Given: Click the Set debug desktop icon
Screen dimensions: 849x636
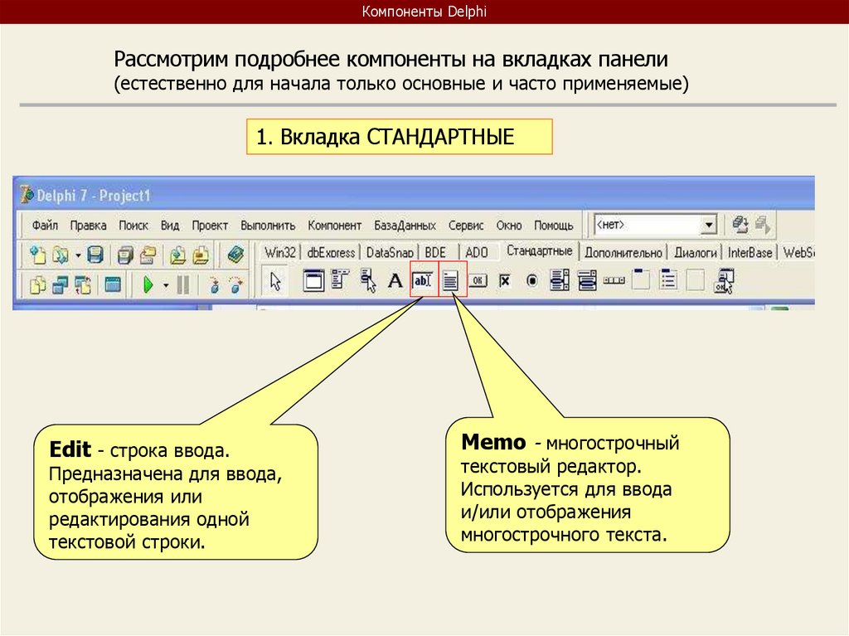Looking at the screenshot, I should point(763,224).
